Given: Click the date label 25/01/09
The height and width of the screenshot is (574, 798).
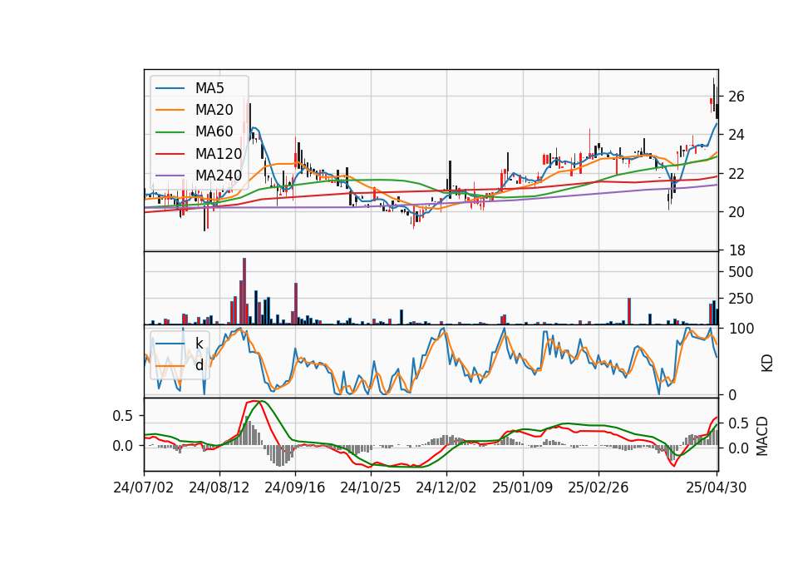Looking at the screenshot, I should pyautogui.click(x=523, y=487).
